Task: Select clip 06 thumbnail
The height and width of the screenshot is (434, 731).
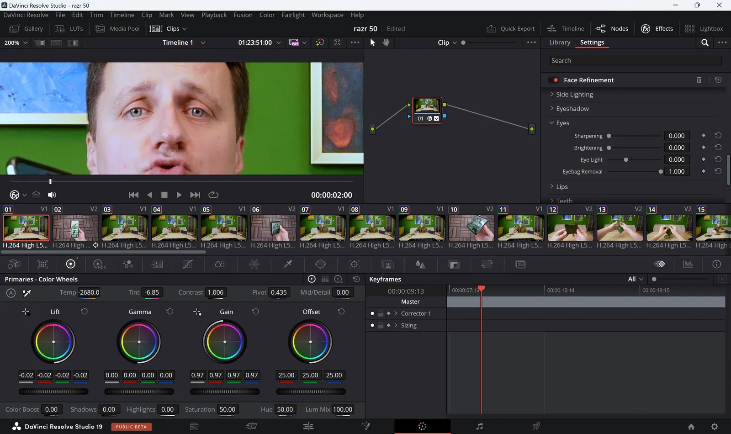Action: point(273,228)
